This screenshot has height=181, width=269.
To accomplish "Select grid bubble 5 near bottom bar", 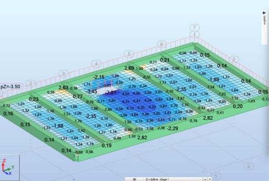I will pos(216,176).
